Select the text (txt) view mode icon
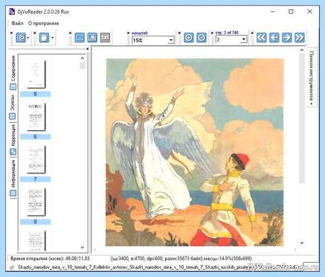Viewport: 325px width, 277px height. point(105,37)
